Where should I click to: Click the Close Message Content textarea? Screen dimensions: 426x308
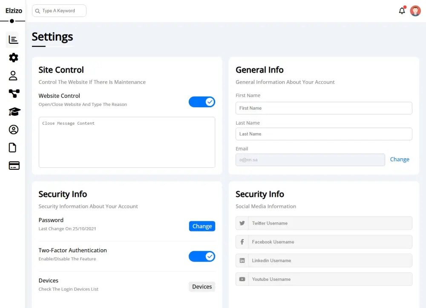(x=127, y=143)
